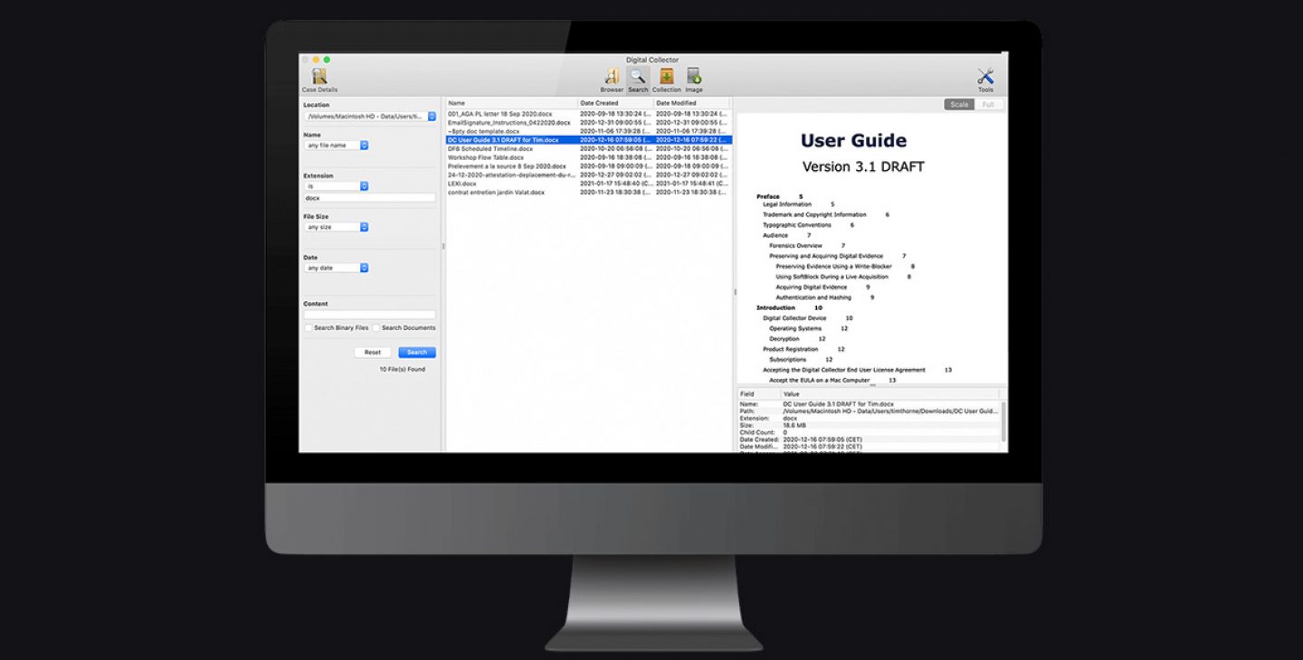
Task: Click the Field column header in details
Action: click(758, 394)
